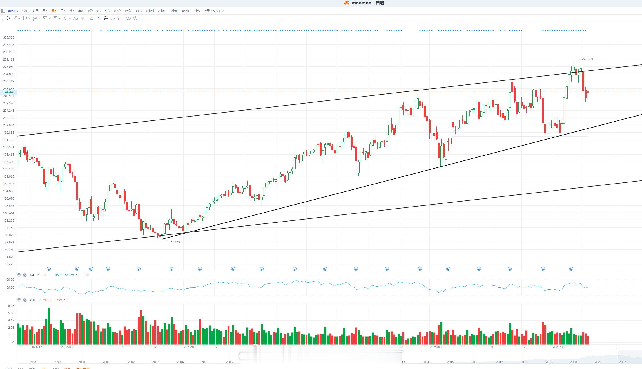642x369 pixels.
Task: Switch to 年K yearly chart tab
Action: [x=81, y=11]
